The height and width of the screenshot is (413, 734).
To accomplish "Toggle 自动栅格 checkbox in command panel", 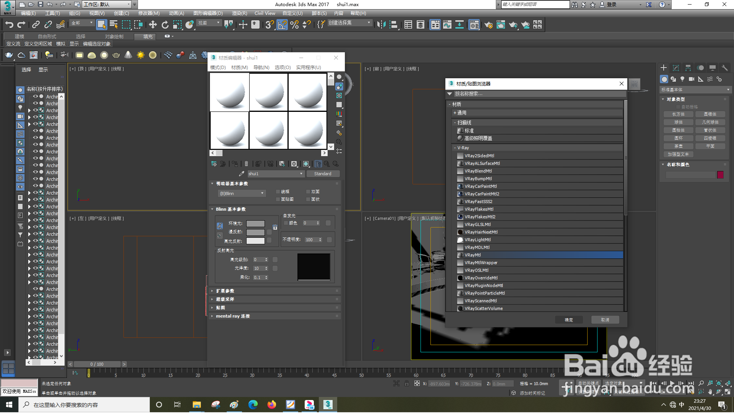I will (x=679, y=107).
